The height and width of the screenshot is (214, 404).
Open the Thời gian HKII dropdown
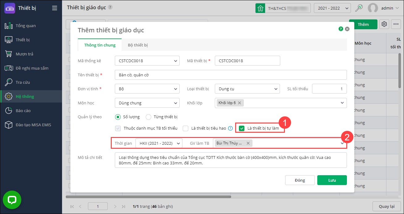159,143
